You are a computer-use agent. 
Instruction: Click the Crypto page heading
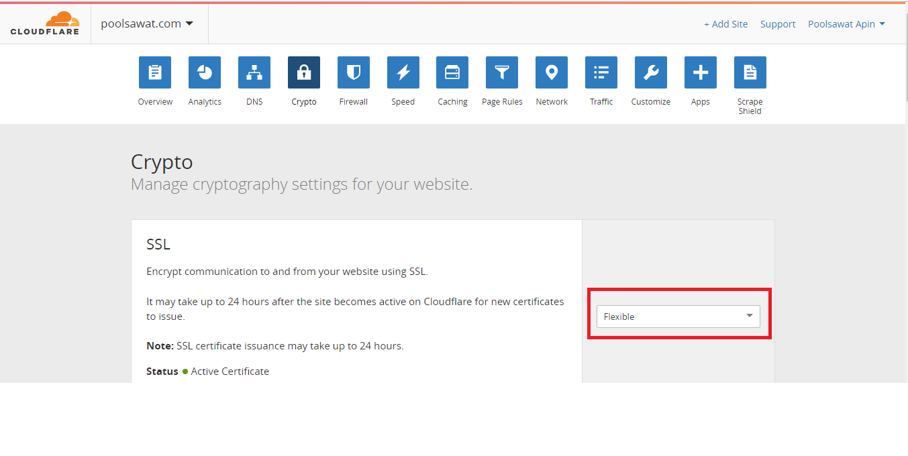coord(162,162)
